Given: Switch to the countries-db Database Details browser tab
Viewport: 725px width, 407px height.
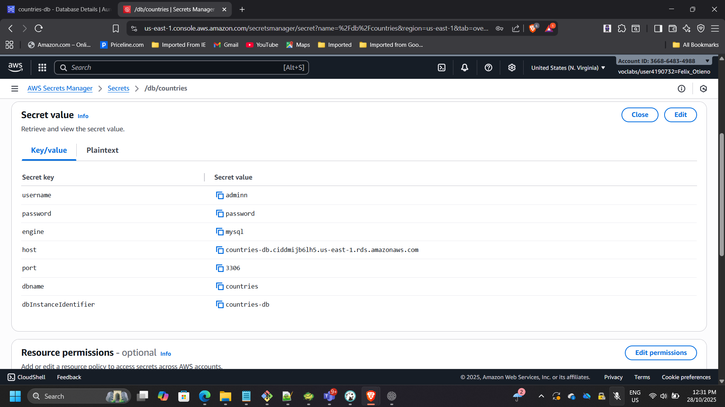Looking at the screenshot, I should 60,9.
